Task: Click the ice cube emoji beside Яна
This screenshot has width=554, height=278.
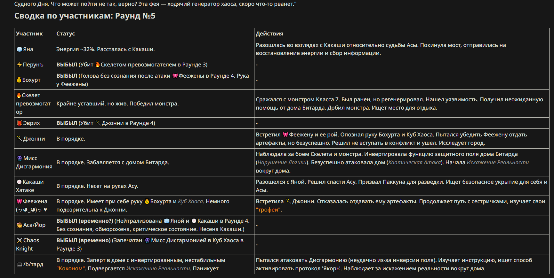Action: tap(20, 49)
